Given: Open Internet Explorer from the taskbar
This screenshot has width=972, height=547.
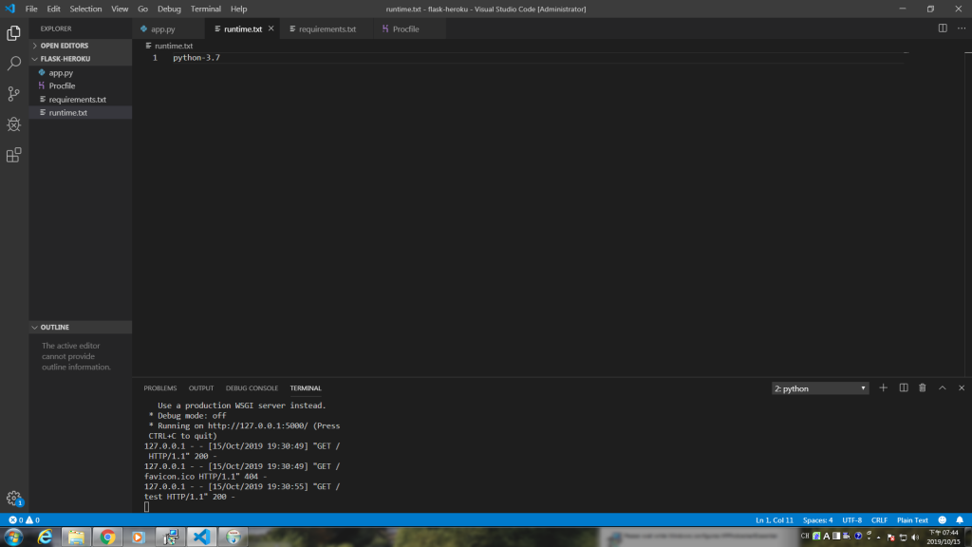Looking at the screenshot, I should click(45, 538).
